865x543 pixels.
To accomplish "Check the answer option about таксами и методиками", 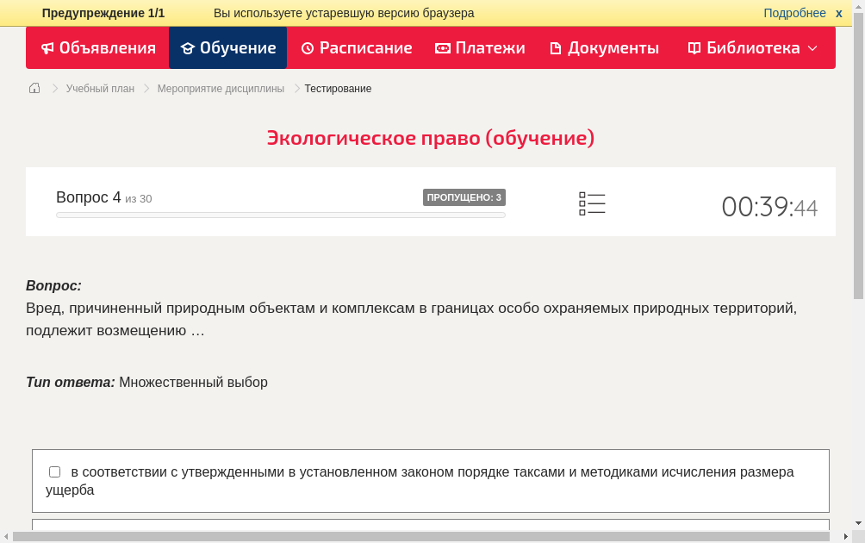I will click(x=54, y=471).
